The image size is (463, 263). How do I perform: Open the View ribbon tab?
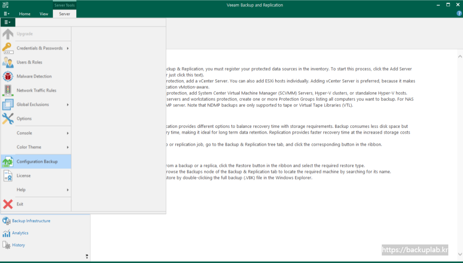44,14
